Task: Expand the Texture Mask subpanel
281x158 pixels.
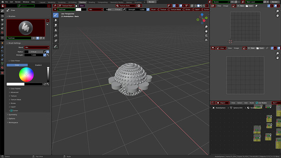Action: (16, 100)
